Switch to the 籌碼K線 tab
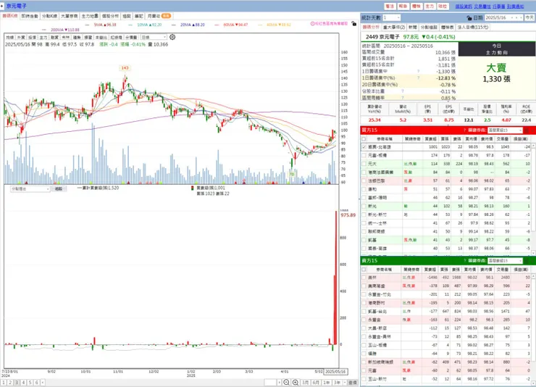536x387 pixels. click(10, 16)
